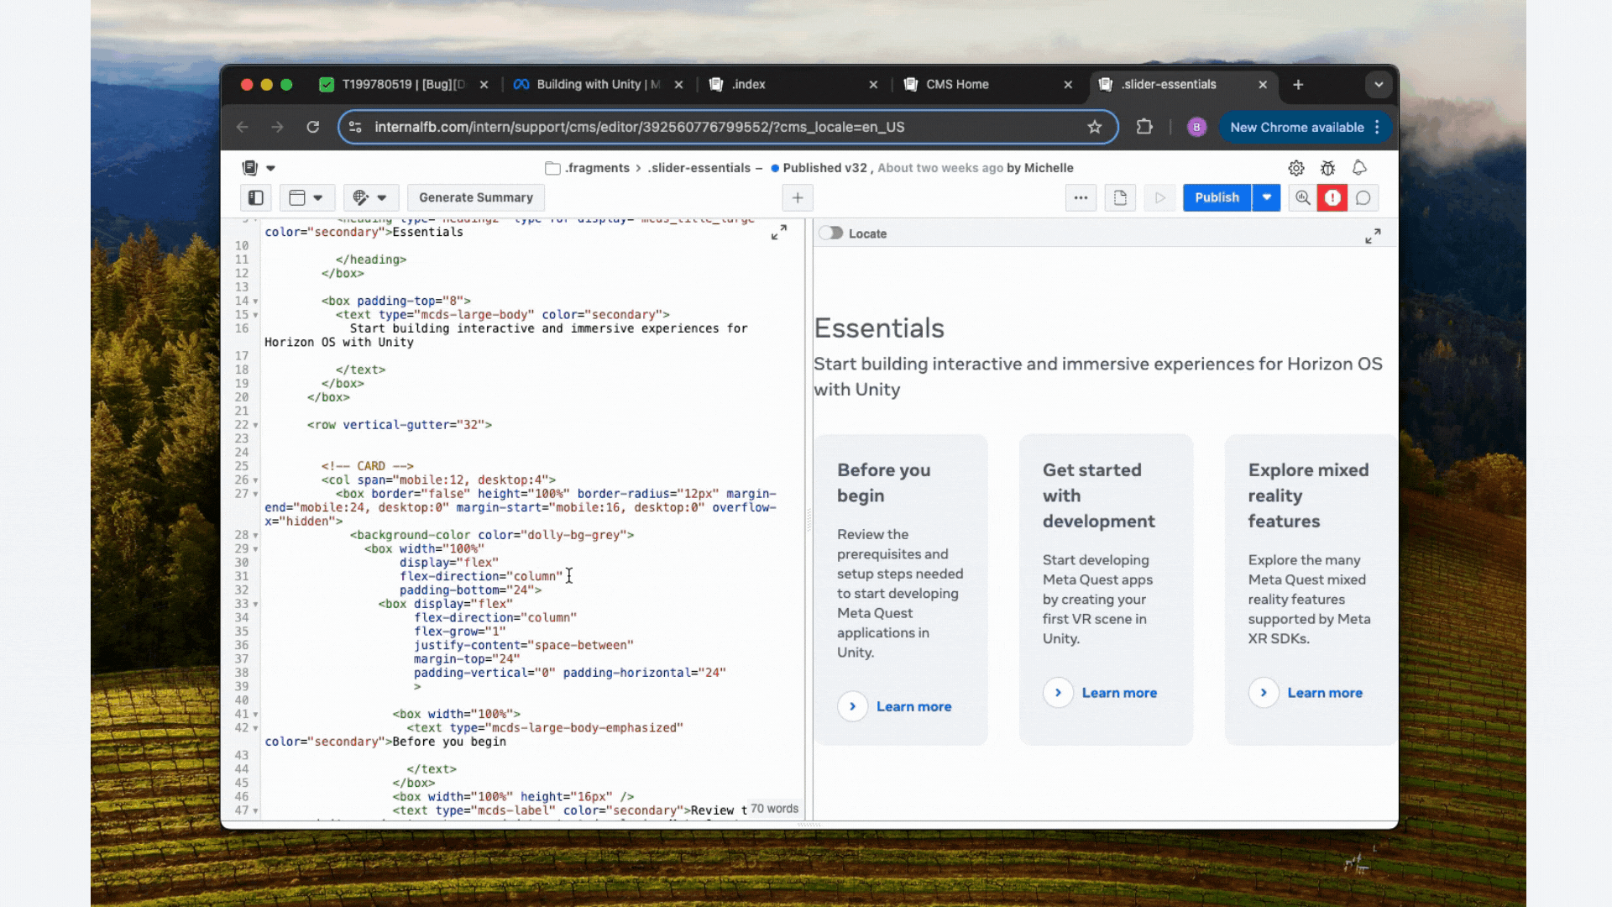The width and height of the screenshot is (1612, 907).
Task: Open the tab search dropdown chevron
Action: coord(1379,85)
